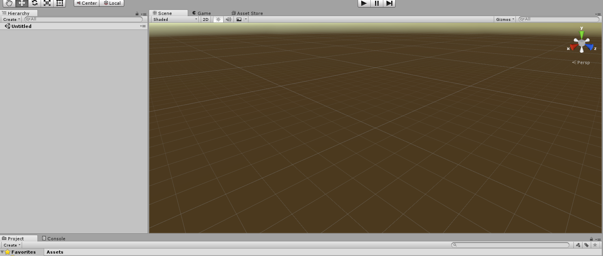Viewport: 603px width, 256px height.
Task: Open the Console tab
Action: [x=54, y=238]
